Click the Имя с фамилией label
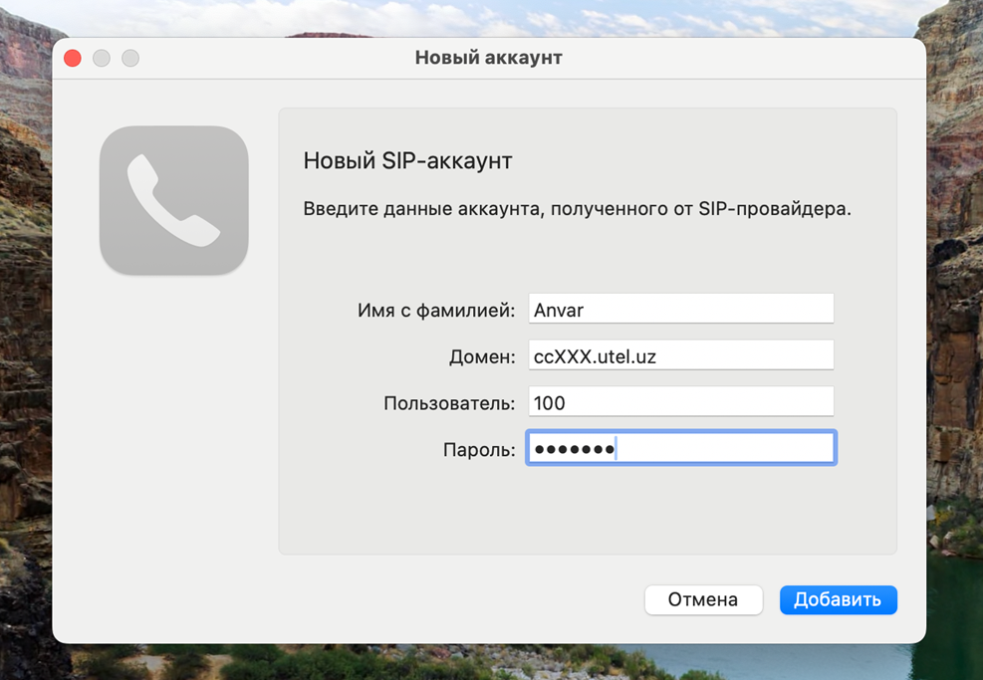 point(435,311)
